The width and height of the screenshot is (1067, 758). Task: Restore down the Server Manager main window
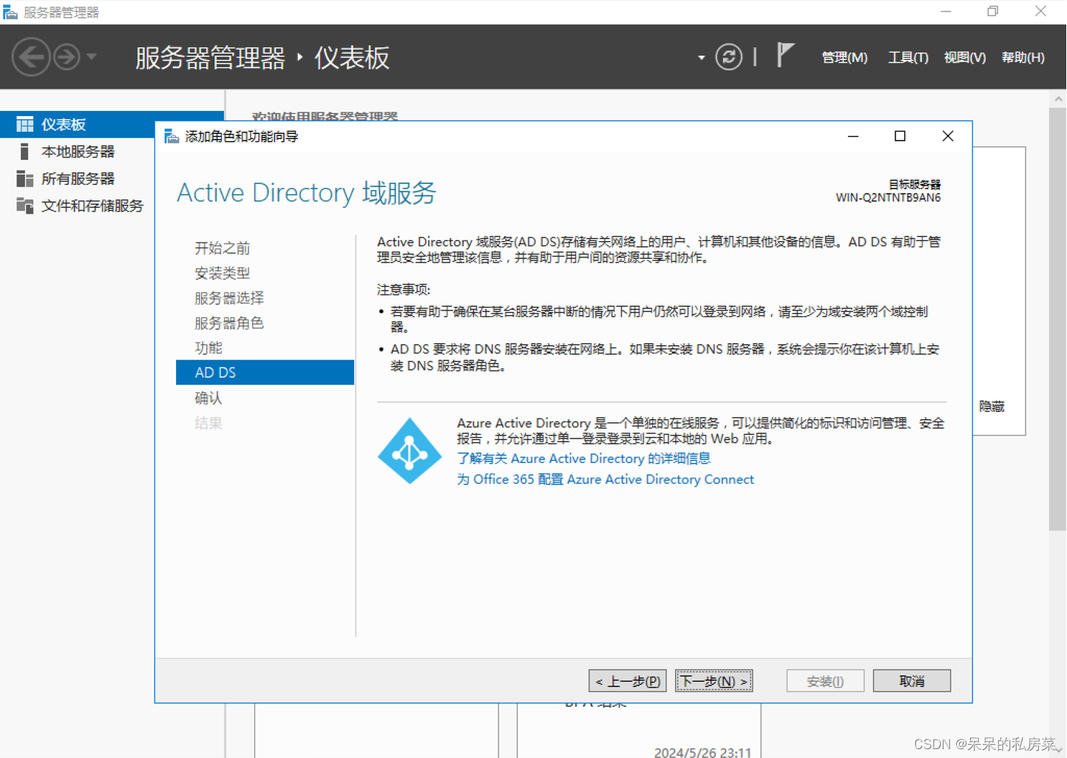pyautogui.click(x=992, y=12)
